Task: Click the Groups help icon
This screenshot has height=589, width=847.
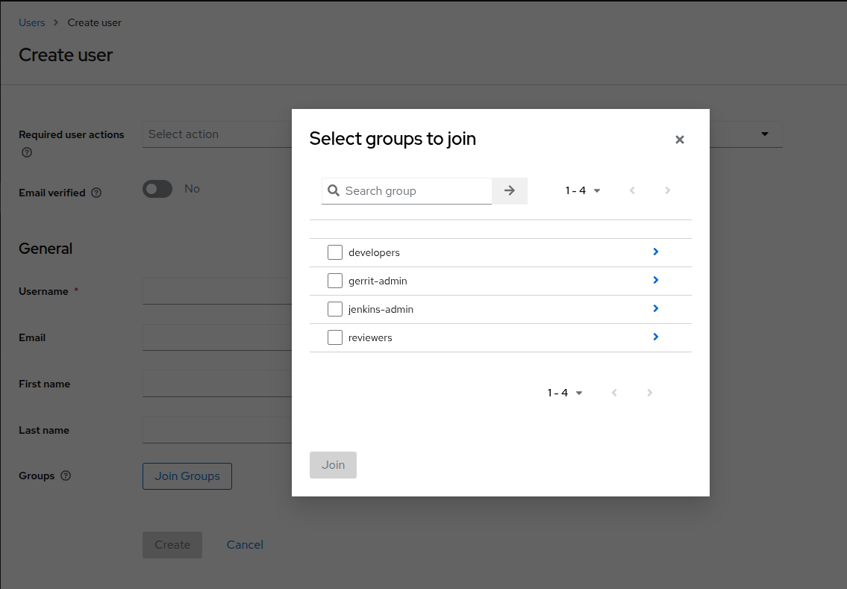Action: click(66, 476)
